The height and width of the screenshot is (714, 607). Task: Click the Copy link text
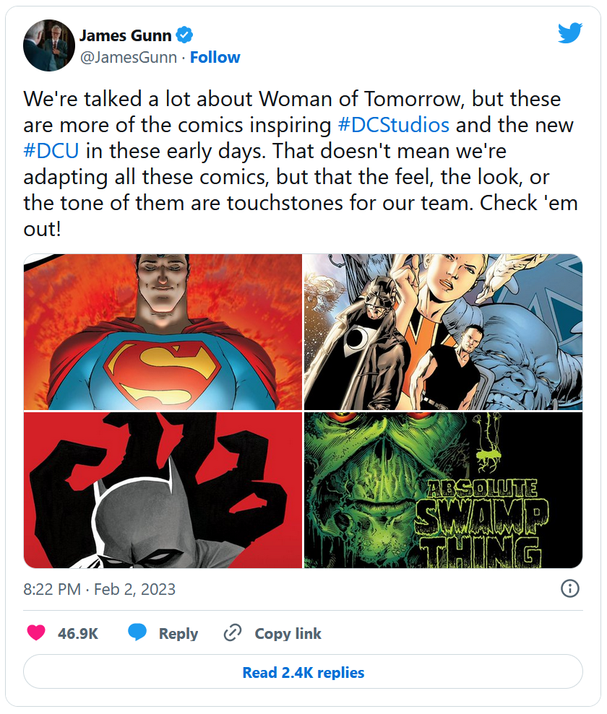coord(288,633)
